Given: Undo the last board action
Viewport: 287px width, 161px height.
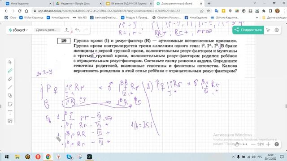Looking at the screenshot, I should point(78,30).
